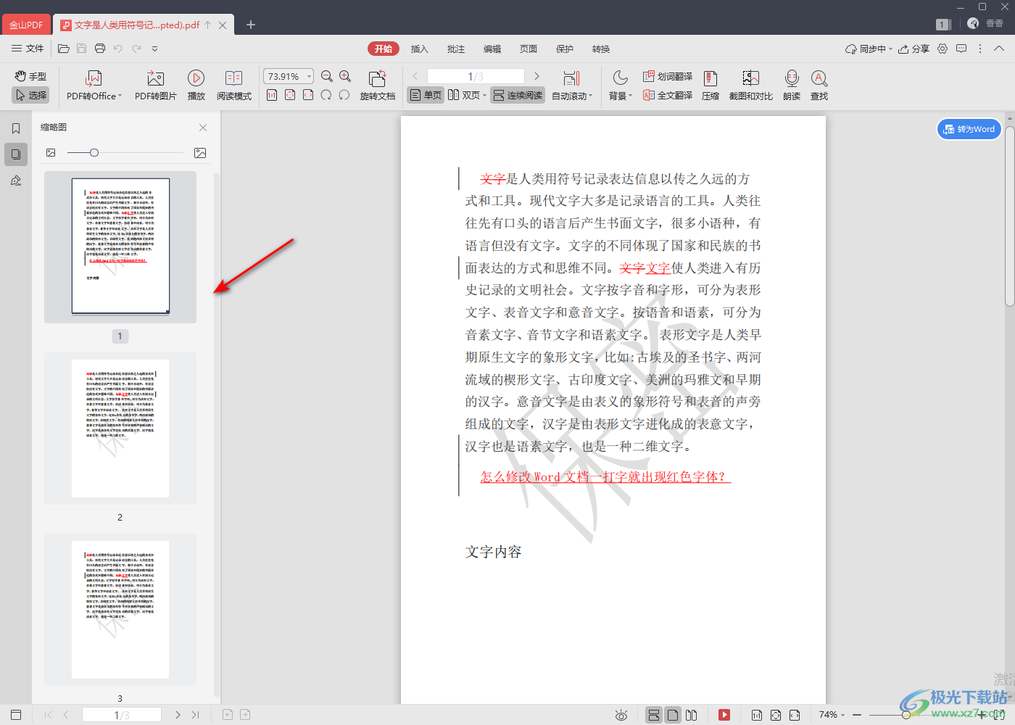Click the 压缩 compress tool
This screenshot has height=725, width=1015.
click(x=710, y=86)
